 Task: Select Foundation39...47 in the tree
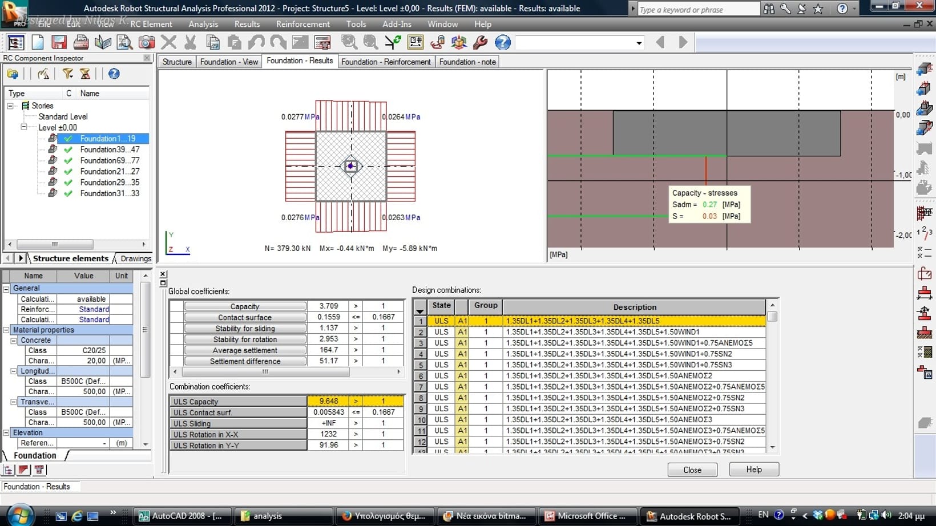[x=110, y=149]
